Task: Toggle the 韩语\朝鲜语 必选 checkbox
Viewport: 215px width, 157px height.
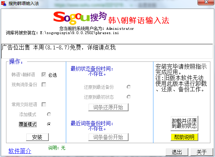Action: [44, 75]
